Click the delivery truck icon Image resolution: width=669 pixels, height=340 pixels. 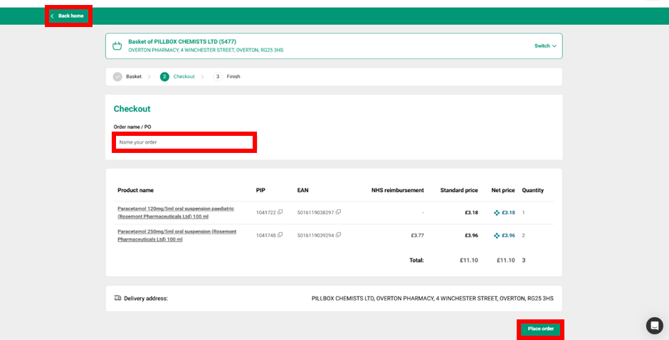coord(117,298)
